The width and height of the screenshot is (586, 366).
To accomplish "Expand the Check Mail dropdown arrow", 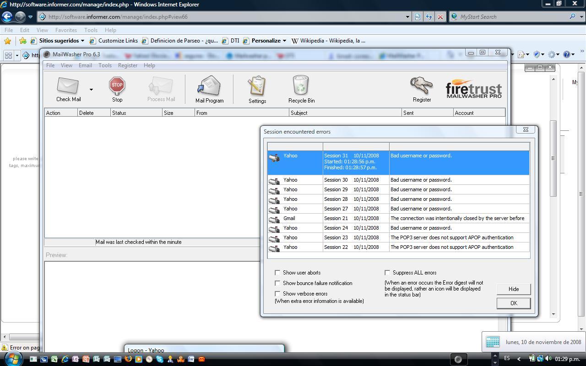I will point(91,90).
